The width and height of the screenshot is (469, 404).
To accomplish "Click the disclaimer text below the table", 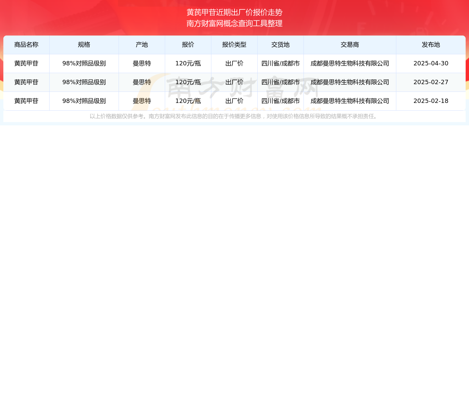I will click(234, 116).
